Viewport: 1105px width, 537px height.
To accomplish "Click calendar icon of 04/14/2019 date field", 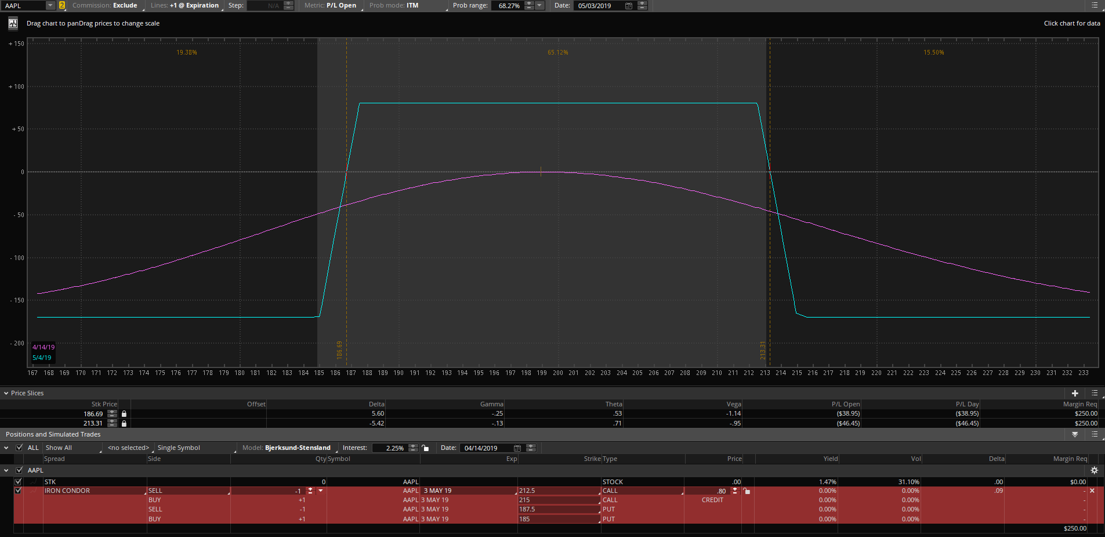I will (x=517, y=448).
